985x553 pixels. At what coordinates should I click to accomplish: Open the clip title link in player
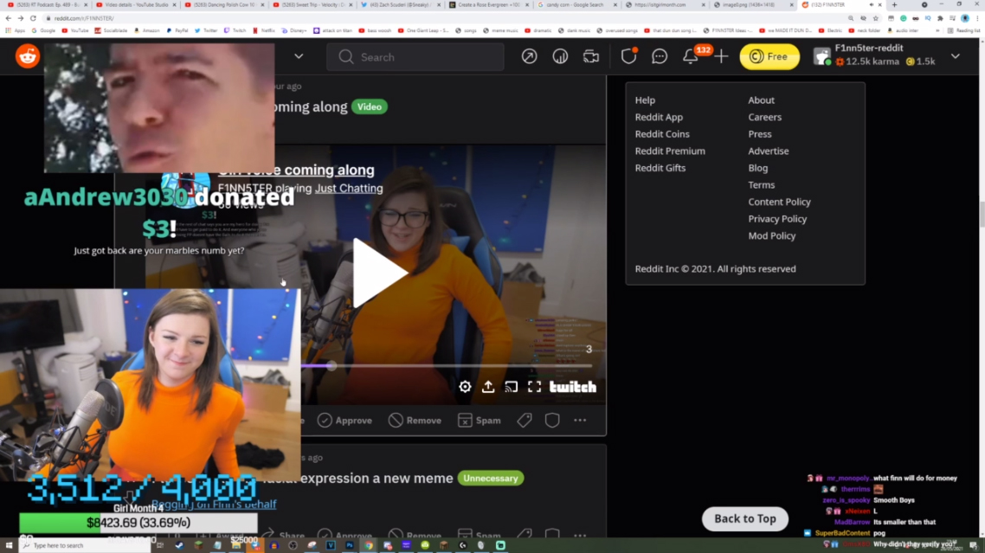[296, 170]
